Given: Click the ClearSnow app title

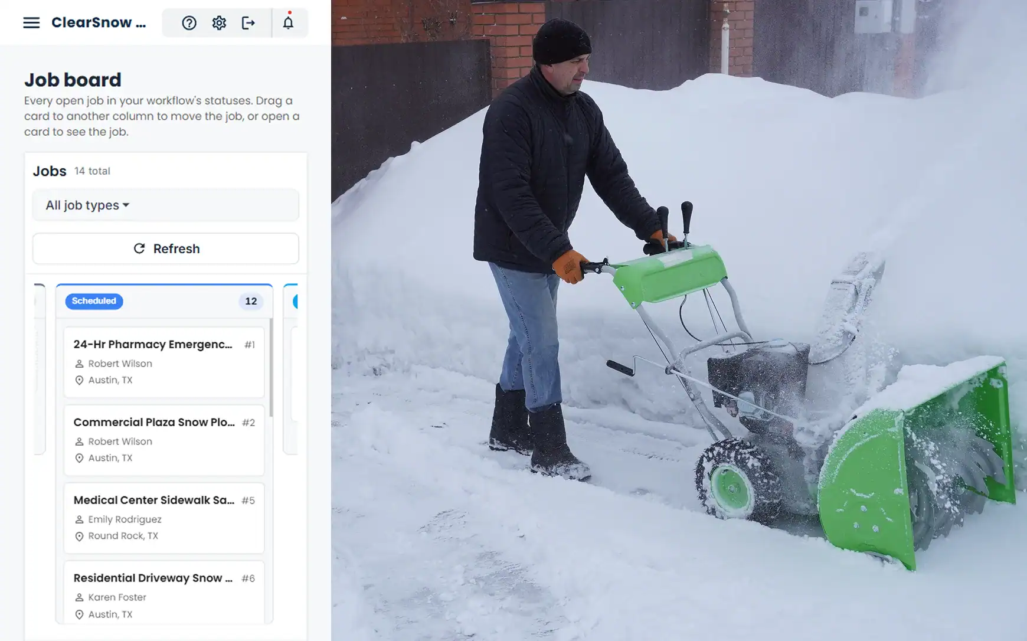Looking at the screenshot, I should [99, 22].
